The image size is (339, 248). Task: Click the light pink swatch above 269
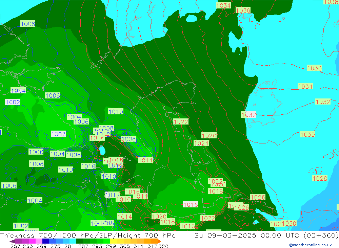39,241
